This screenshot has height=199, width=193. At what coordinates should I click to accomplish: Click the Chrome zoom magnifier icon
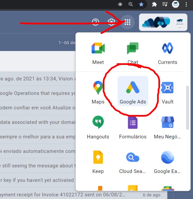click(x=130, y=4)
